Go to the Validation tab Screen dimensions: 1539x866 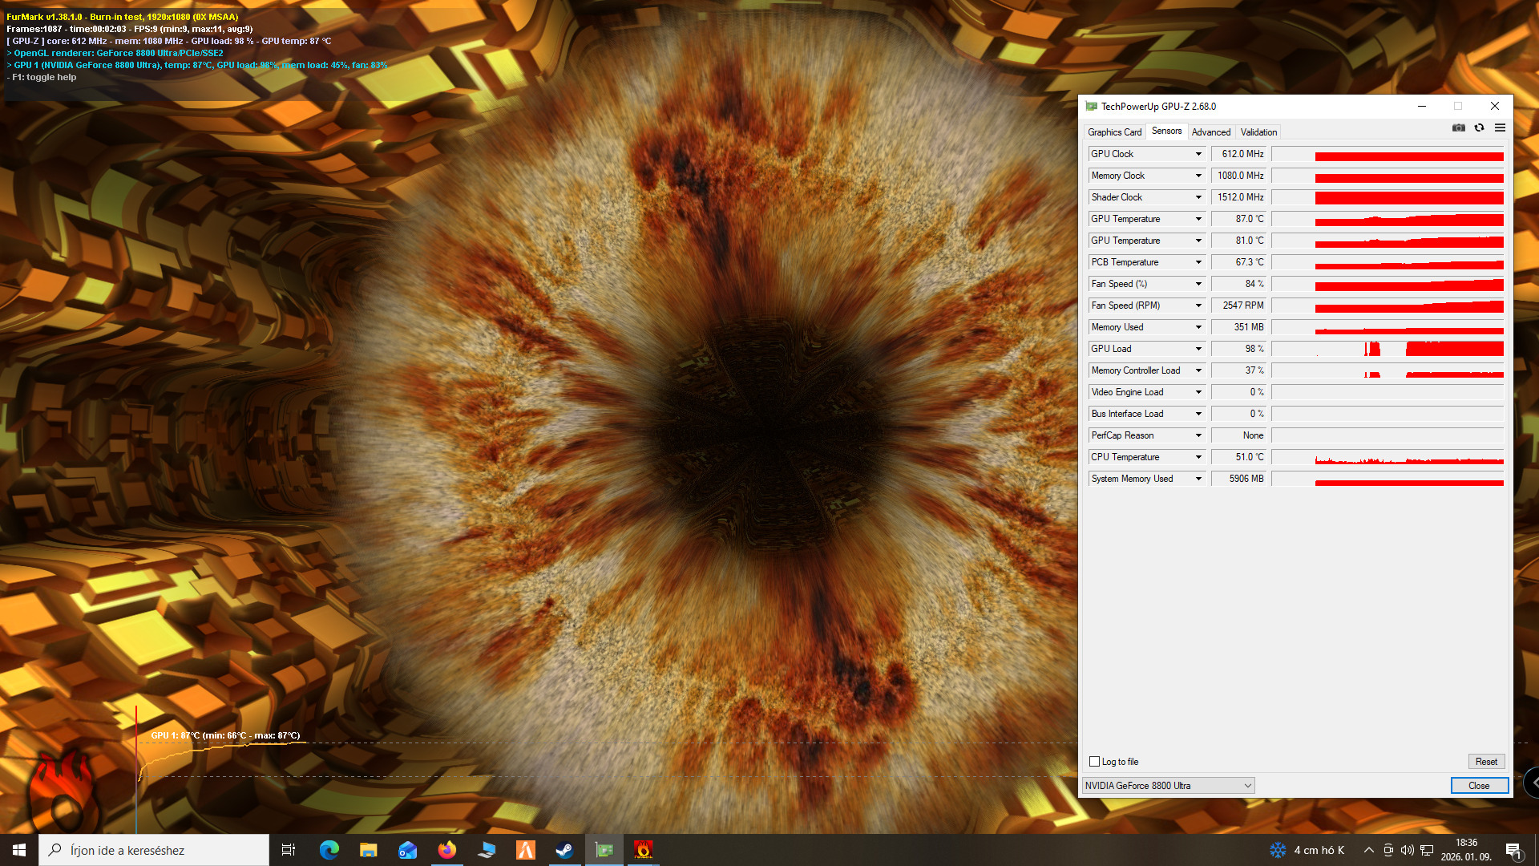[1258, 132]
